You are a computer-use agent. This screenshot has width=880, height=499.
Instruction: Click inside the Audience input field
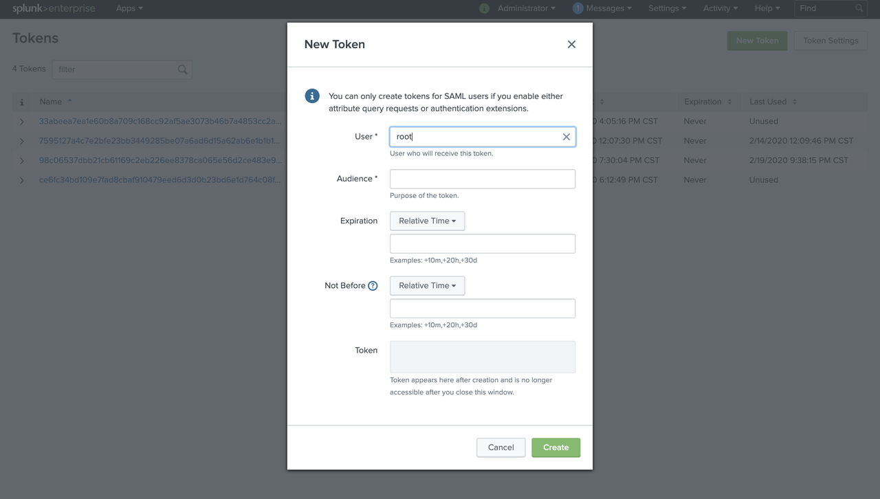[482, 179]
